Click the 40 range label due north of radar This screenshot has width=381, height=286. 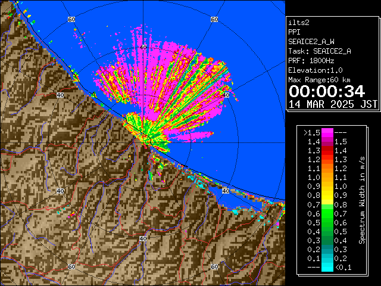143,47
